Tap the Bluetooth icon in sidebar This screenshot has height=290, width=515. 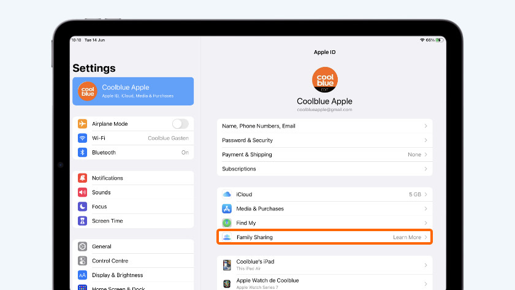(x=82, y=152)
